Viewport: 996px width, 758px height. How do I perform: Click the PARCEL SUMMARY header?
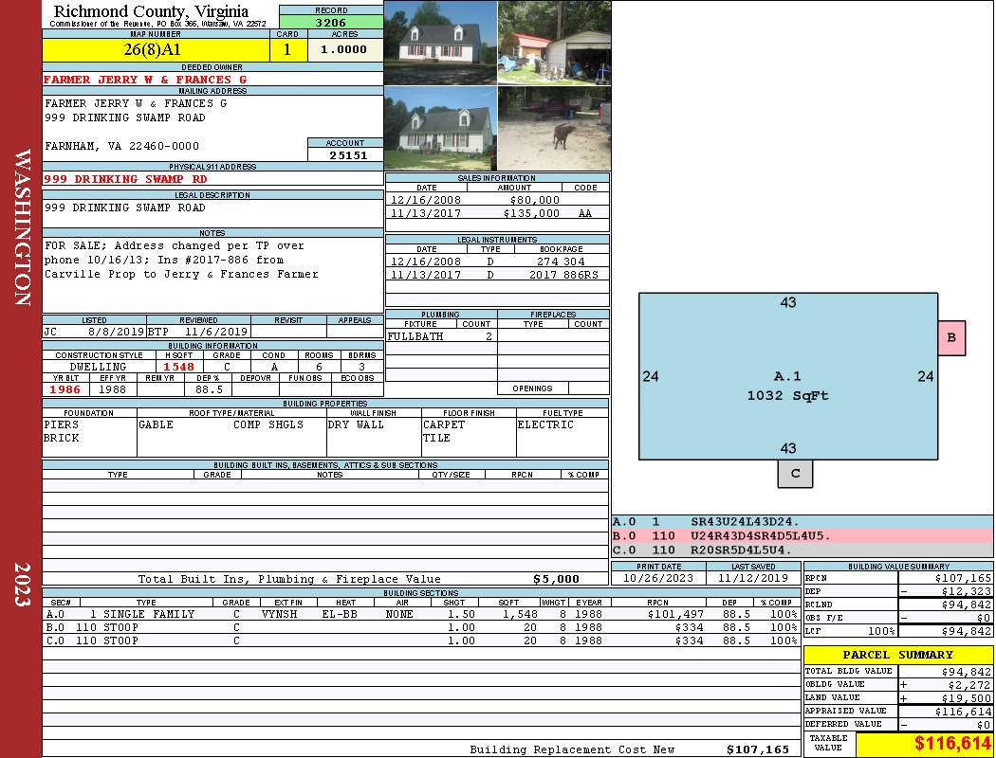tap(898, 655)
